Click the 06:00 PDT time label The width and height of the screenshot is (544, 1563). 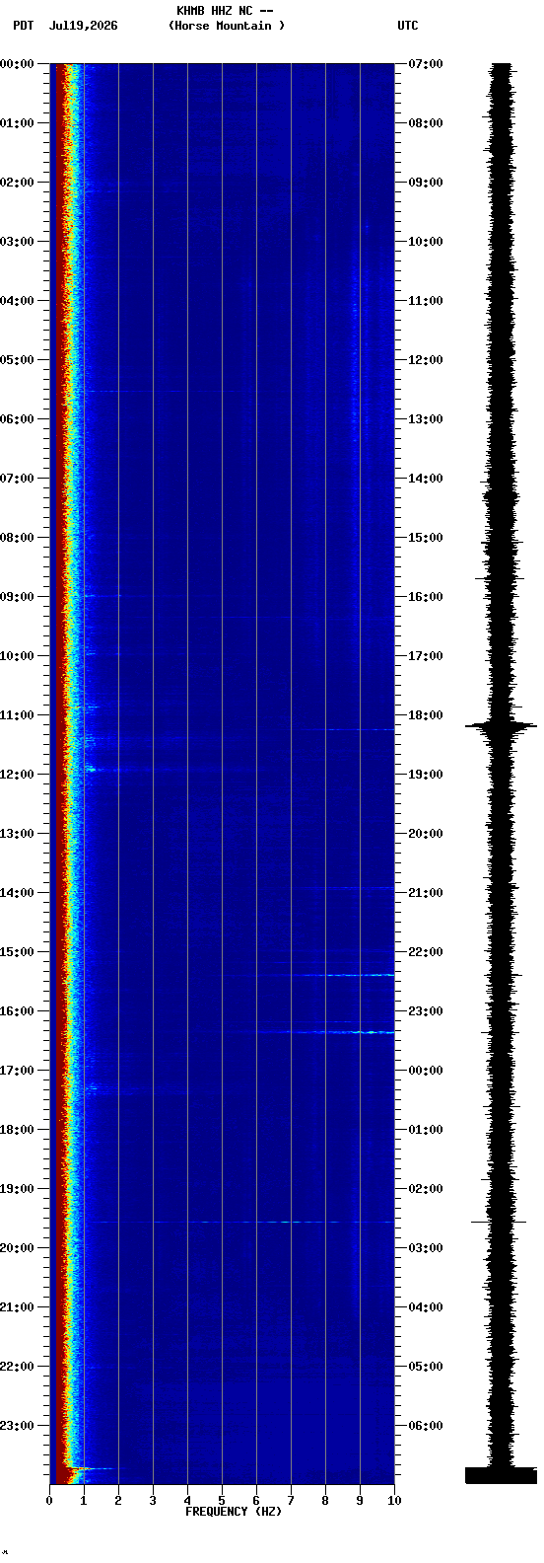17,419
